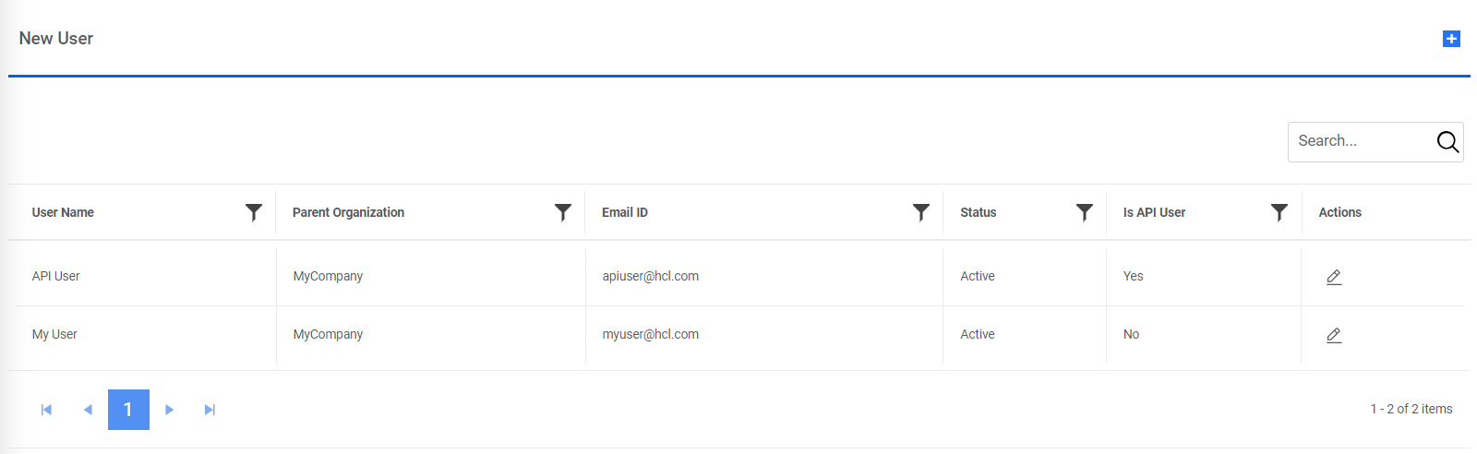Go to the next page
1477x454 pixels.
pyautogui.click(x=169, y=410)
